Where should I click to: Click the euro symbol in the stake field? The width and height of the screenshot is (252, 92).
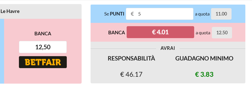click(132, 14)
